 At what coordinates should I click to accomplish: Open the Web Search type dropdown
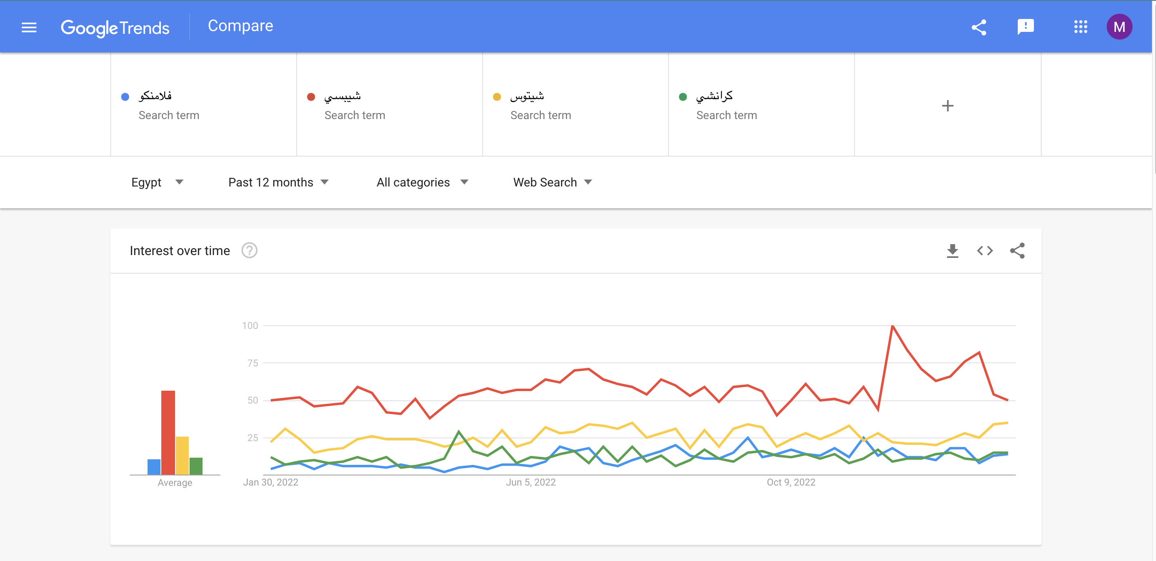pos(553,182)
